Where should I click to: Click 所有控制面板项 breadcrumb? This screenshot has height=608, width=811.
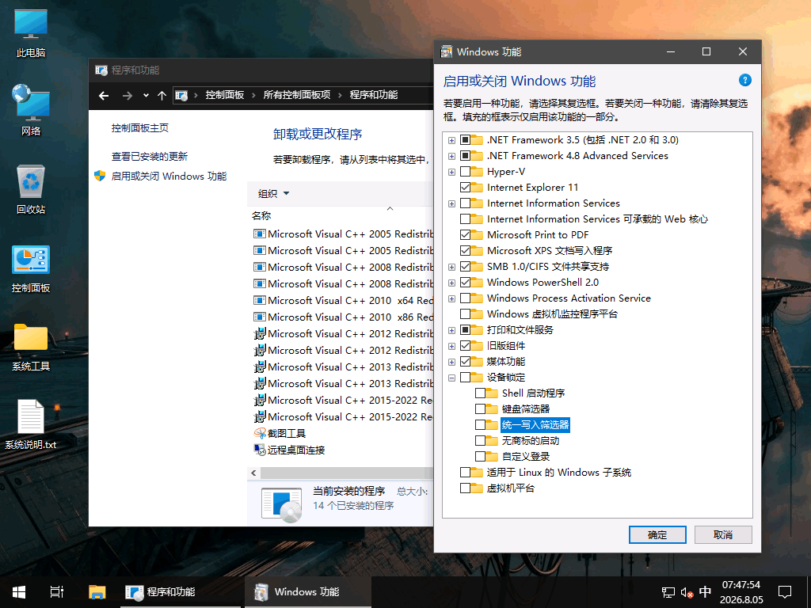[x=296, y=95]
